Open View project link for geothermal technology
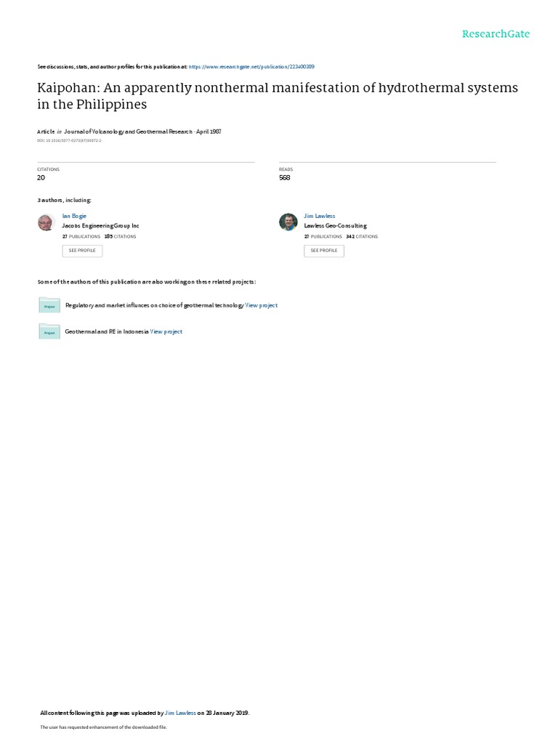The width and height of the screenshot is (558, 744). 262,305
